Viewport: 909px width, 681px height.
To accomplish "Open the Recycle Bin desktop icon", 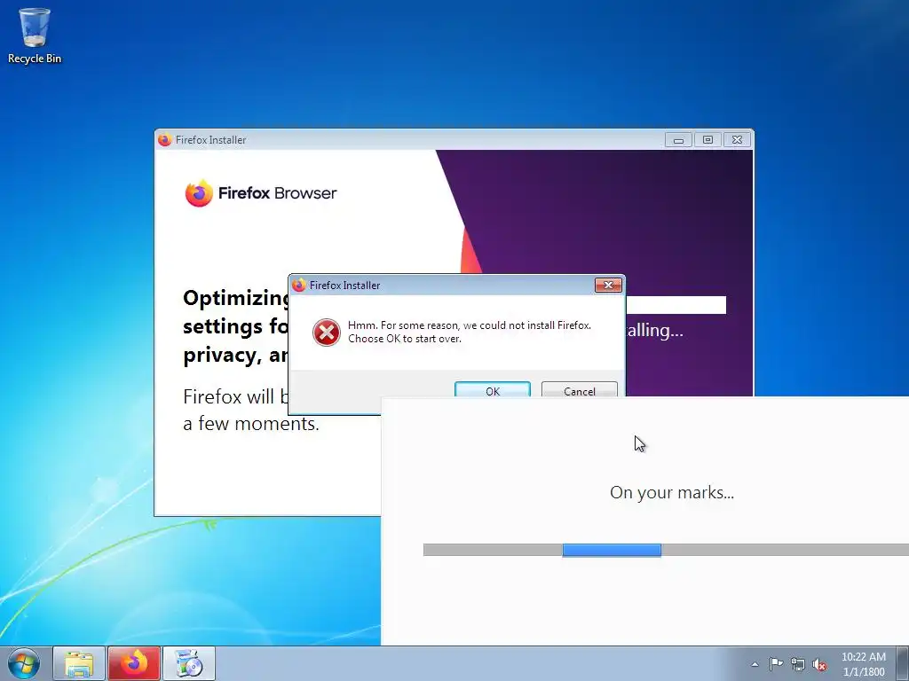I will [35, 35].
